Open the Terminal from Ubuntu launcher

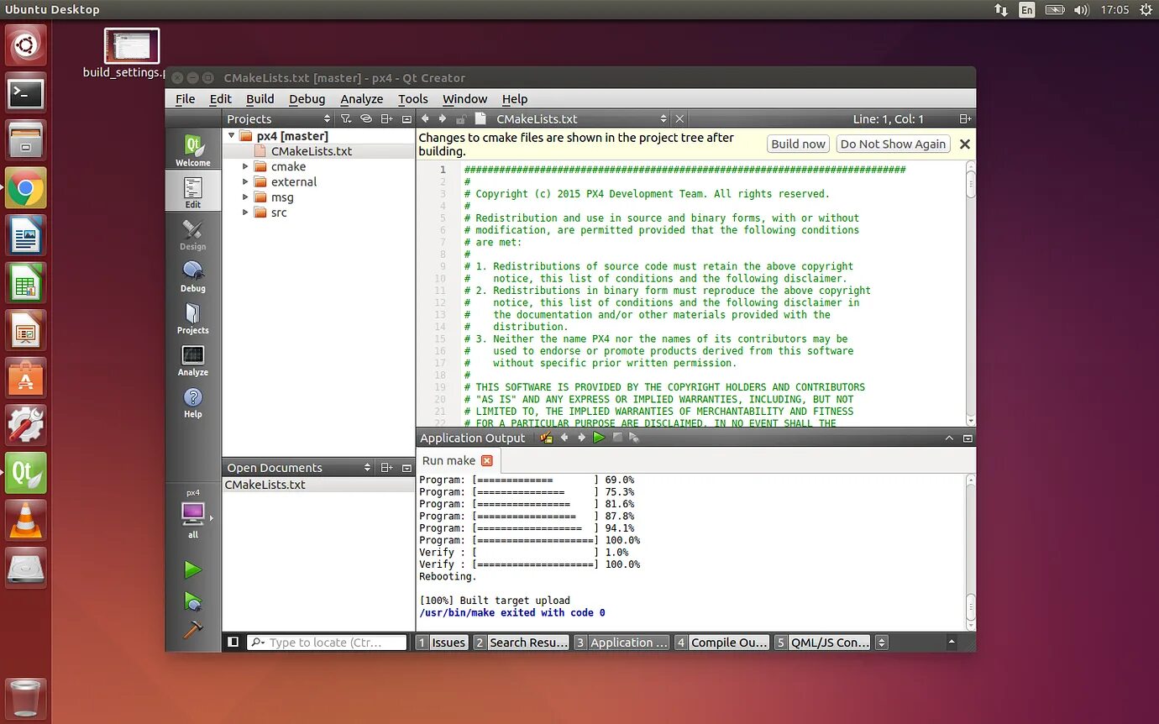pos(26,93)
